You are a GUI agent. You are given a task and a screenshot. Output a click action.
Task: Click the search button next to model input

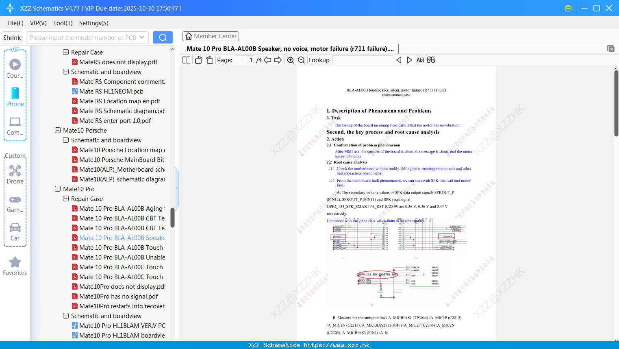point(163,37)
